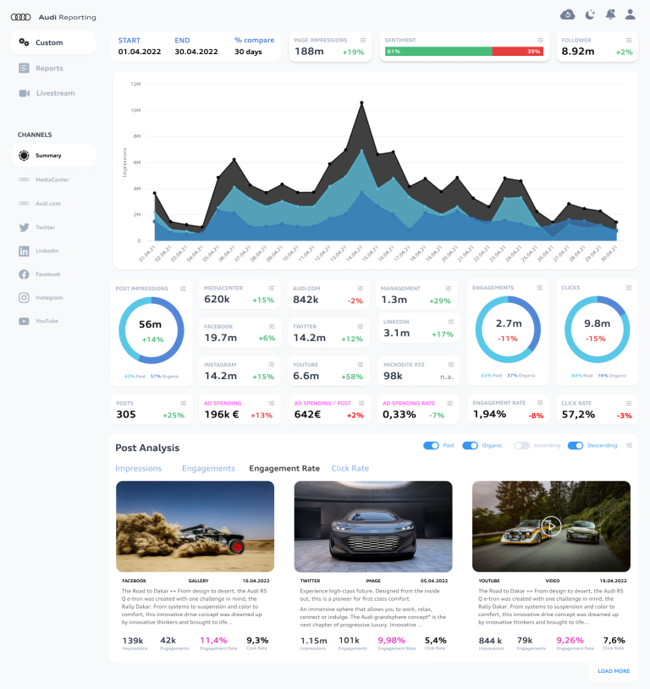This screenshot has width=650, height=689.
Task: Click the Twitter bird icon
Action: [x=24, y=227]
